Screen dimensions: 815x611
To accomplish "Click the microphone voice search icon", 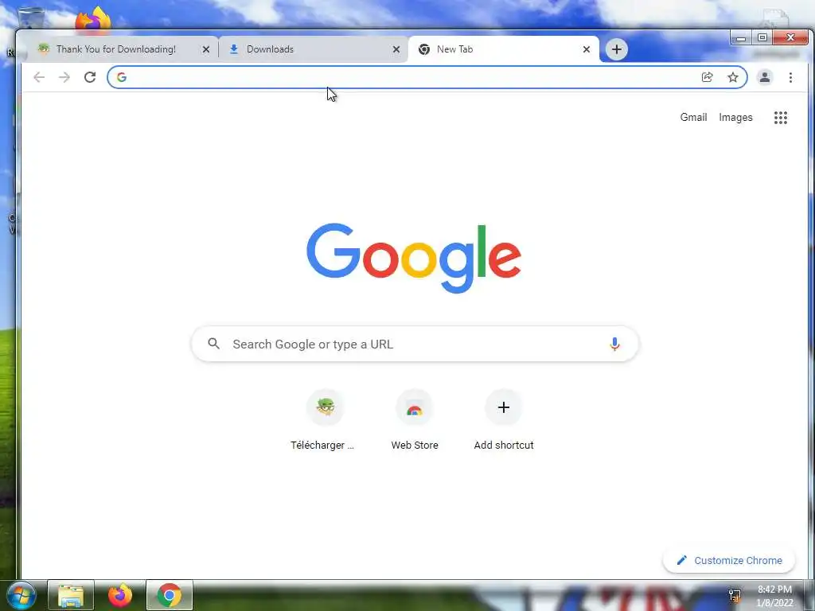I will point(614,344).
